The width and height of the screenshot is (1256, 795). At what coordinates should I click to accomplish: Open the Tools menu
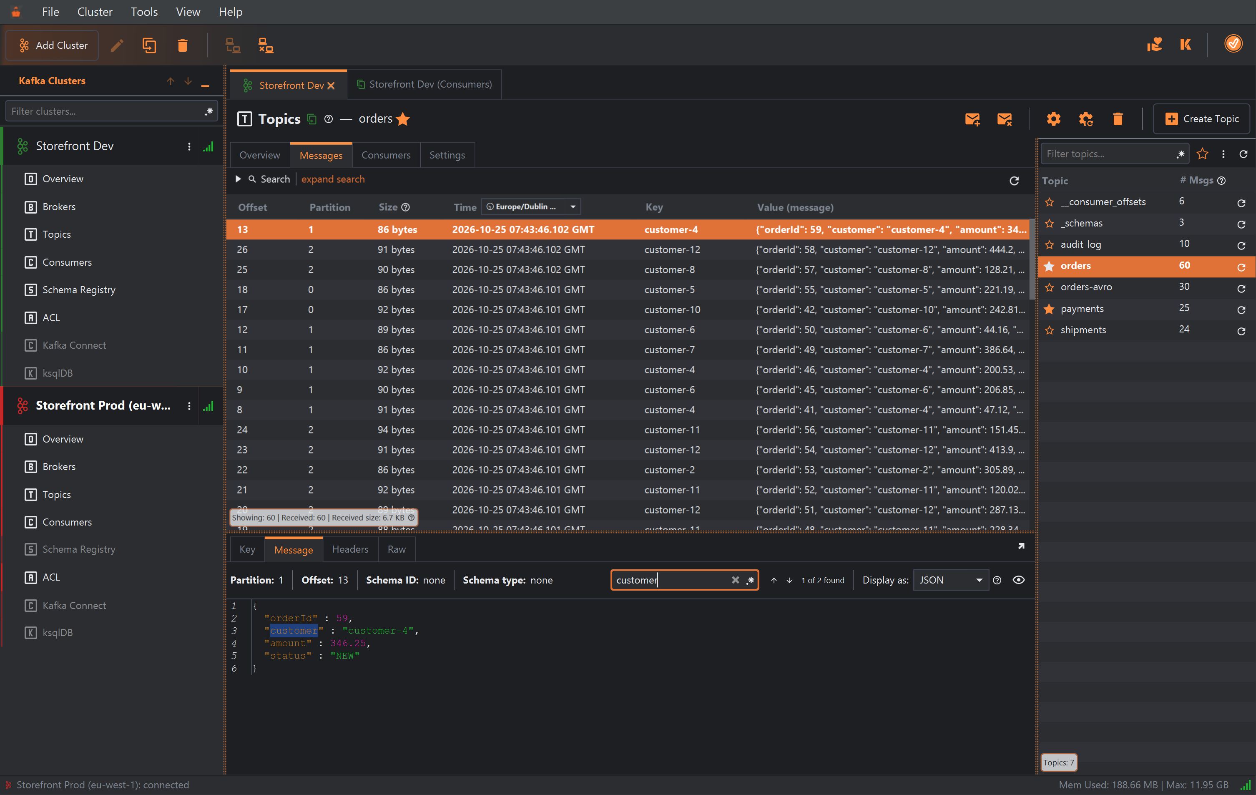pyautogui.click(x=144, y=12)
